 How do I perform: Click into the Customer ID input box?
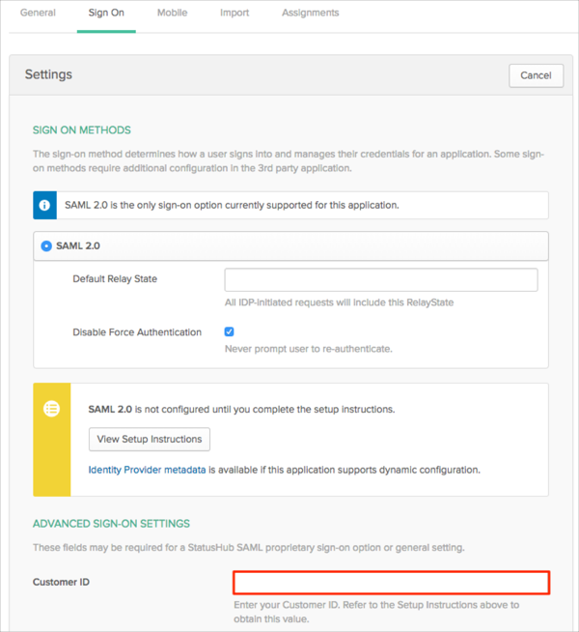(391, 582)
